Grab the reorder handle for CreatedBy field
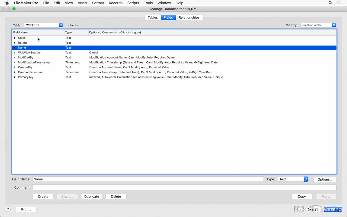 tap(15, 67)
